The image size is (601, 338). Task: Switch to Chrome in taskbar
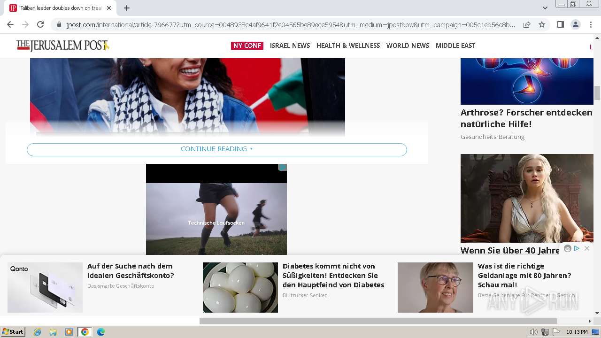coord(85,332)
